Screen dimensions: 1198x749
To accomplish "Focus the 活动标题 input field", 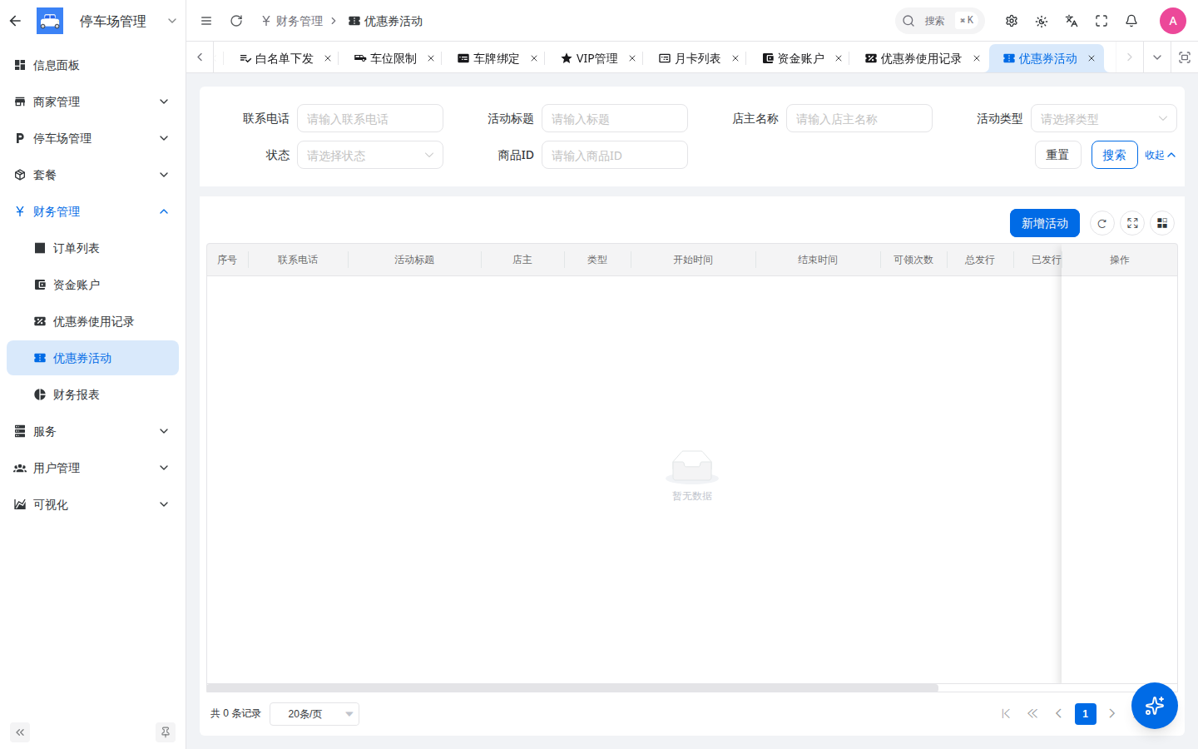I will click(x=615, y=118).
